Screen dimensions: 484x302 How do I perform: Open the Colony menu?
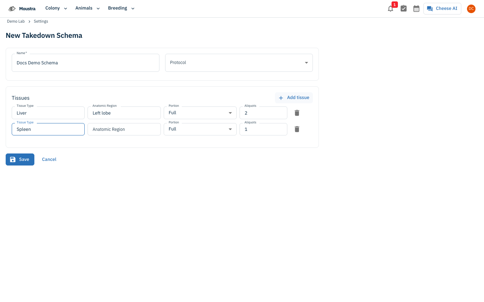click(x=56, y=8)
